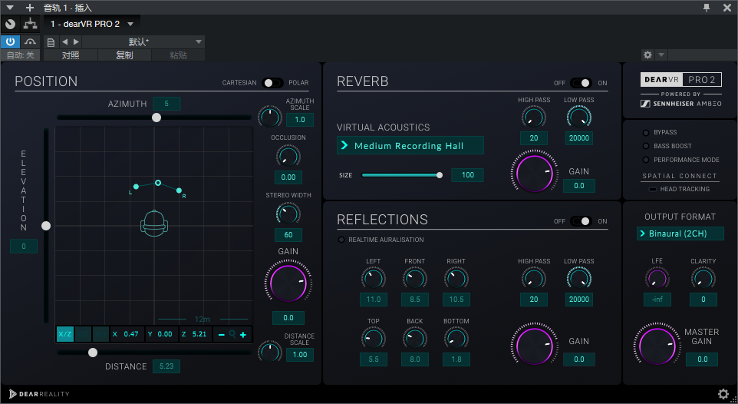Image resolution: width=738 pixels, height=404 pixels.
Task: Click the knob editor icon below title bar
Action: pyautogui.click(x=10, y=24)
